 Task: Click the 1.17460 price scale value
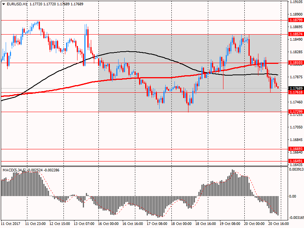coord(296,102)
